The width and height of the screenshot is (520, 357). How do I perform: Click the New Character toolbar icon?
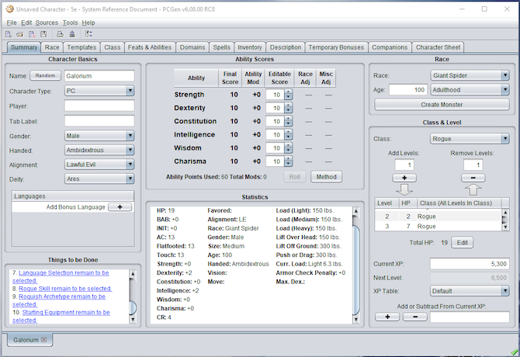pos(8,34)
